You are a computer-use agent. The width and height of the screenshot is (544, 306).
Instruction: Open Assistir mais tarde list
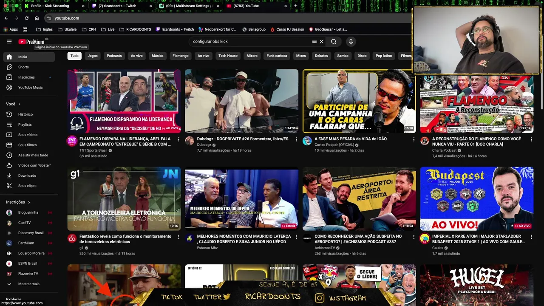[x=29, y=155]
